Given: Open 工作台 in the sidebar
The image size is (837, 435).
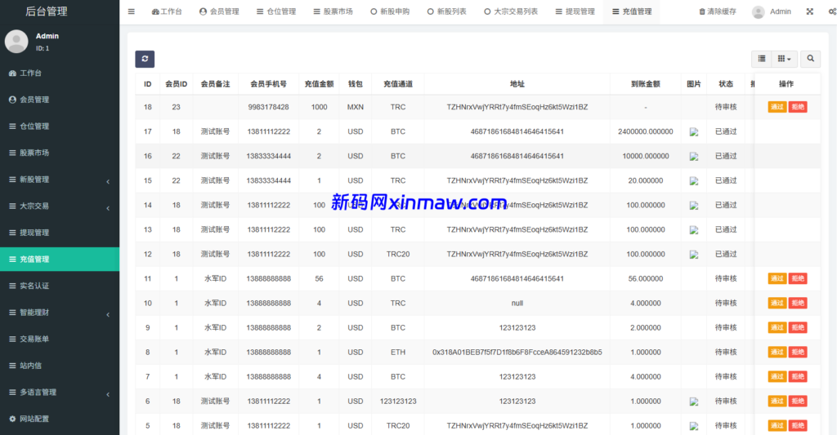Looking at the screenshot, I should point(60,73).
